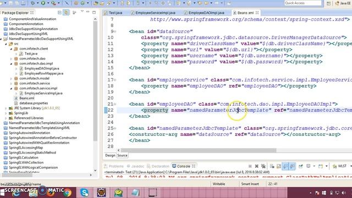Expand com.infotech.dao package node

pos(11,59)
